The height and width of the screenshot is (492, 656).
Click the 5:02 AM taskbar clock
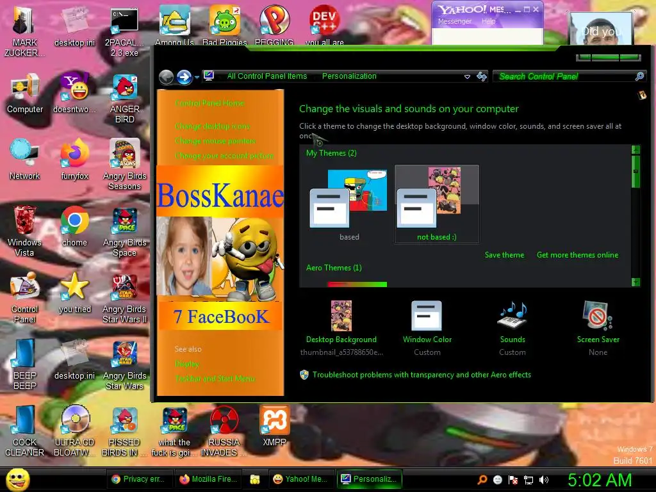[600, 480]
